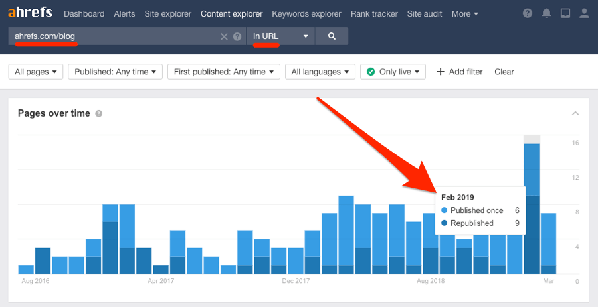598x307 pixels.
Task: Click the Pages over time heading
Action: click(54, 113)
